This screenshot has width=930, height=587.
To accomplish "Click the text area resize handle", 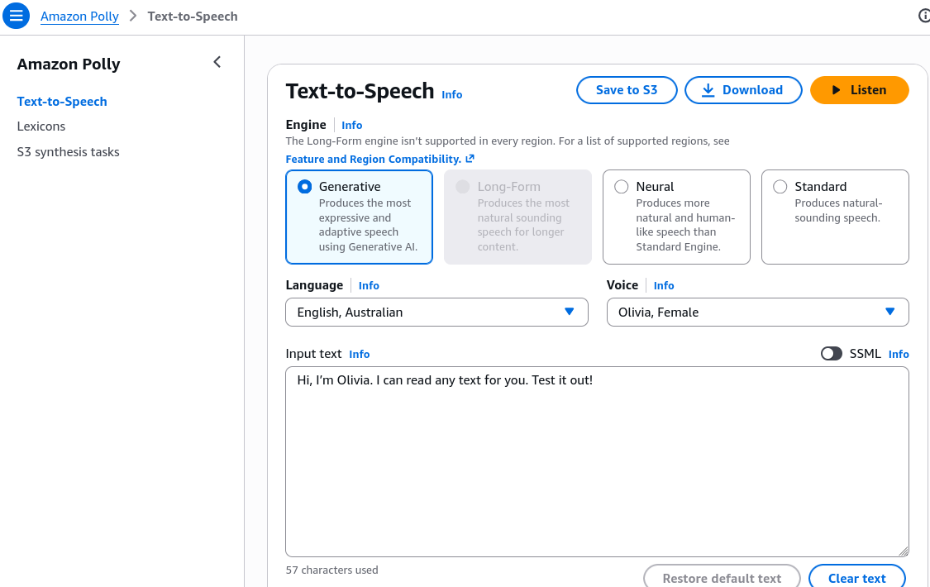I will pos(904,551).
